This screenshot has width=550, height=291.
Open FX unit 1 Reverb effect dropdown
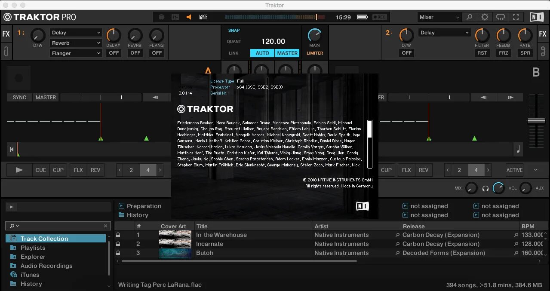76,43
